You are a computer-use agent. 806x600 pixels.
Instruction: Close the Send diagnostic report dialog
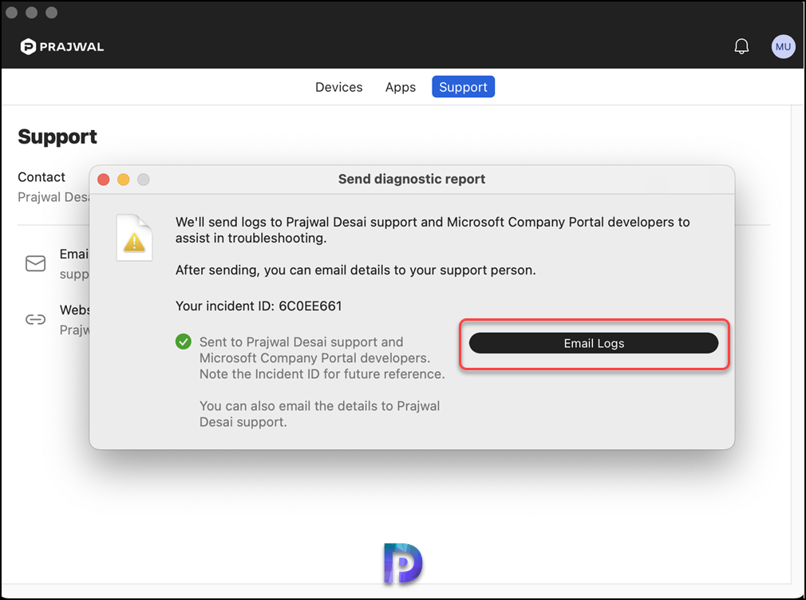(103, 180)
